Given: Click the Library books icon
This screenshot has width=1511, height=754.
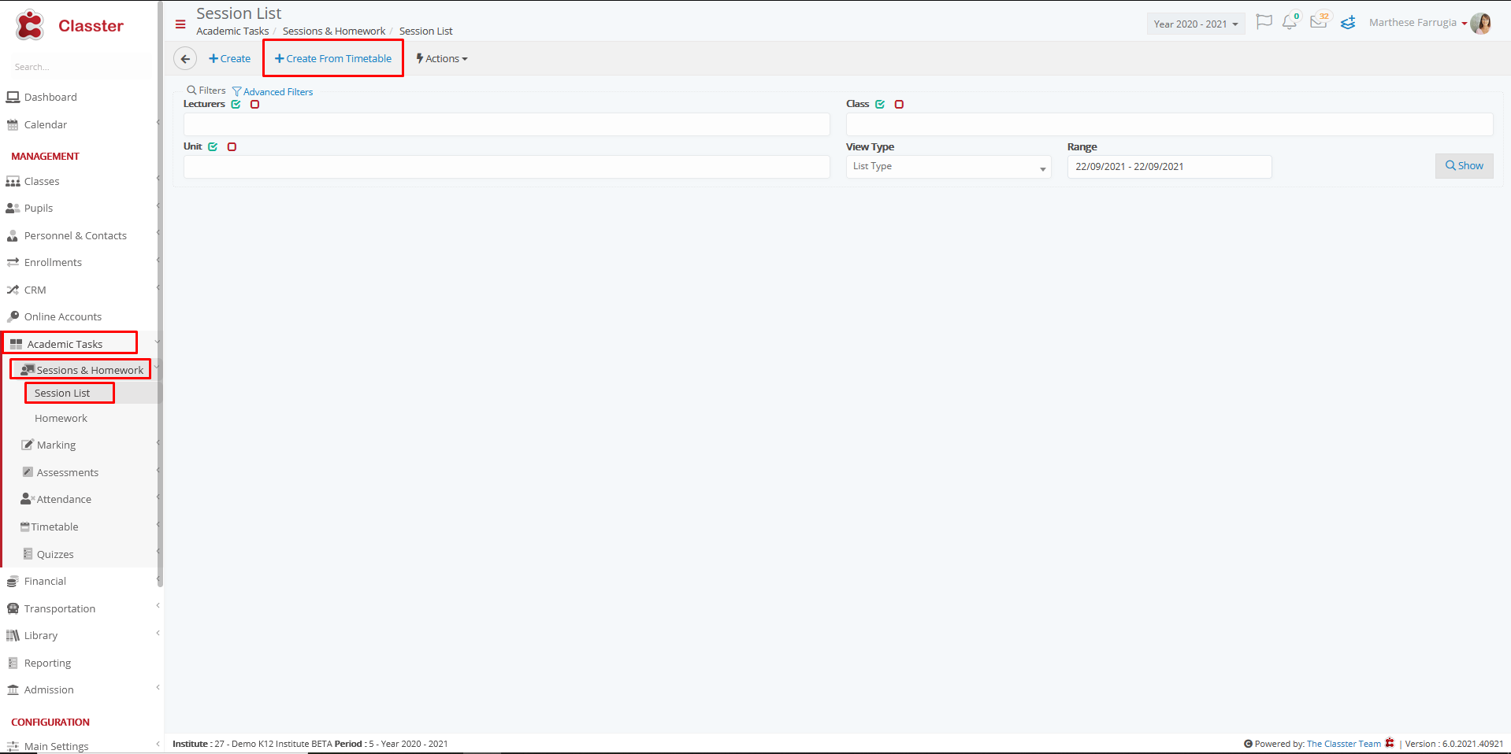Looking at the screenshot, I should 13,636.
